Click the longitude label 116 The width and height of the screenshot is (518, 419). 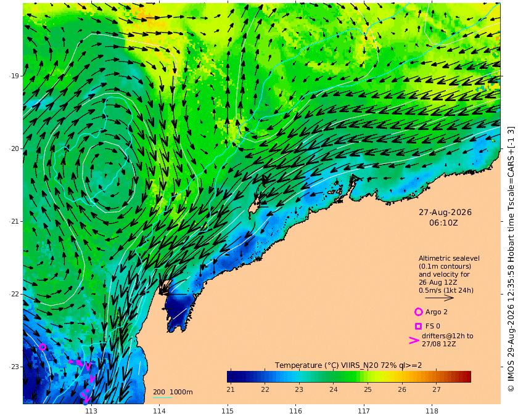(295, 411)
